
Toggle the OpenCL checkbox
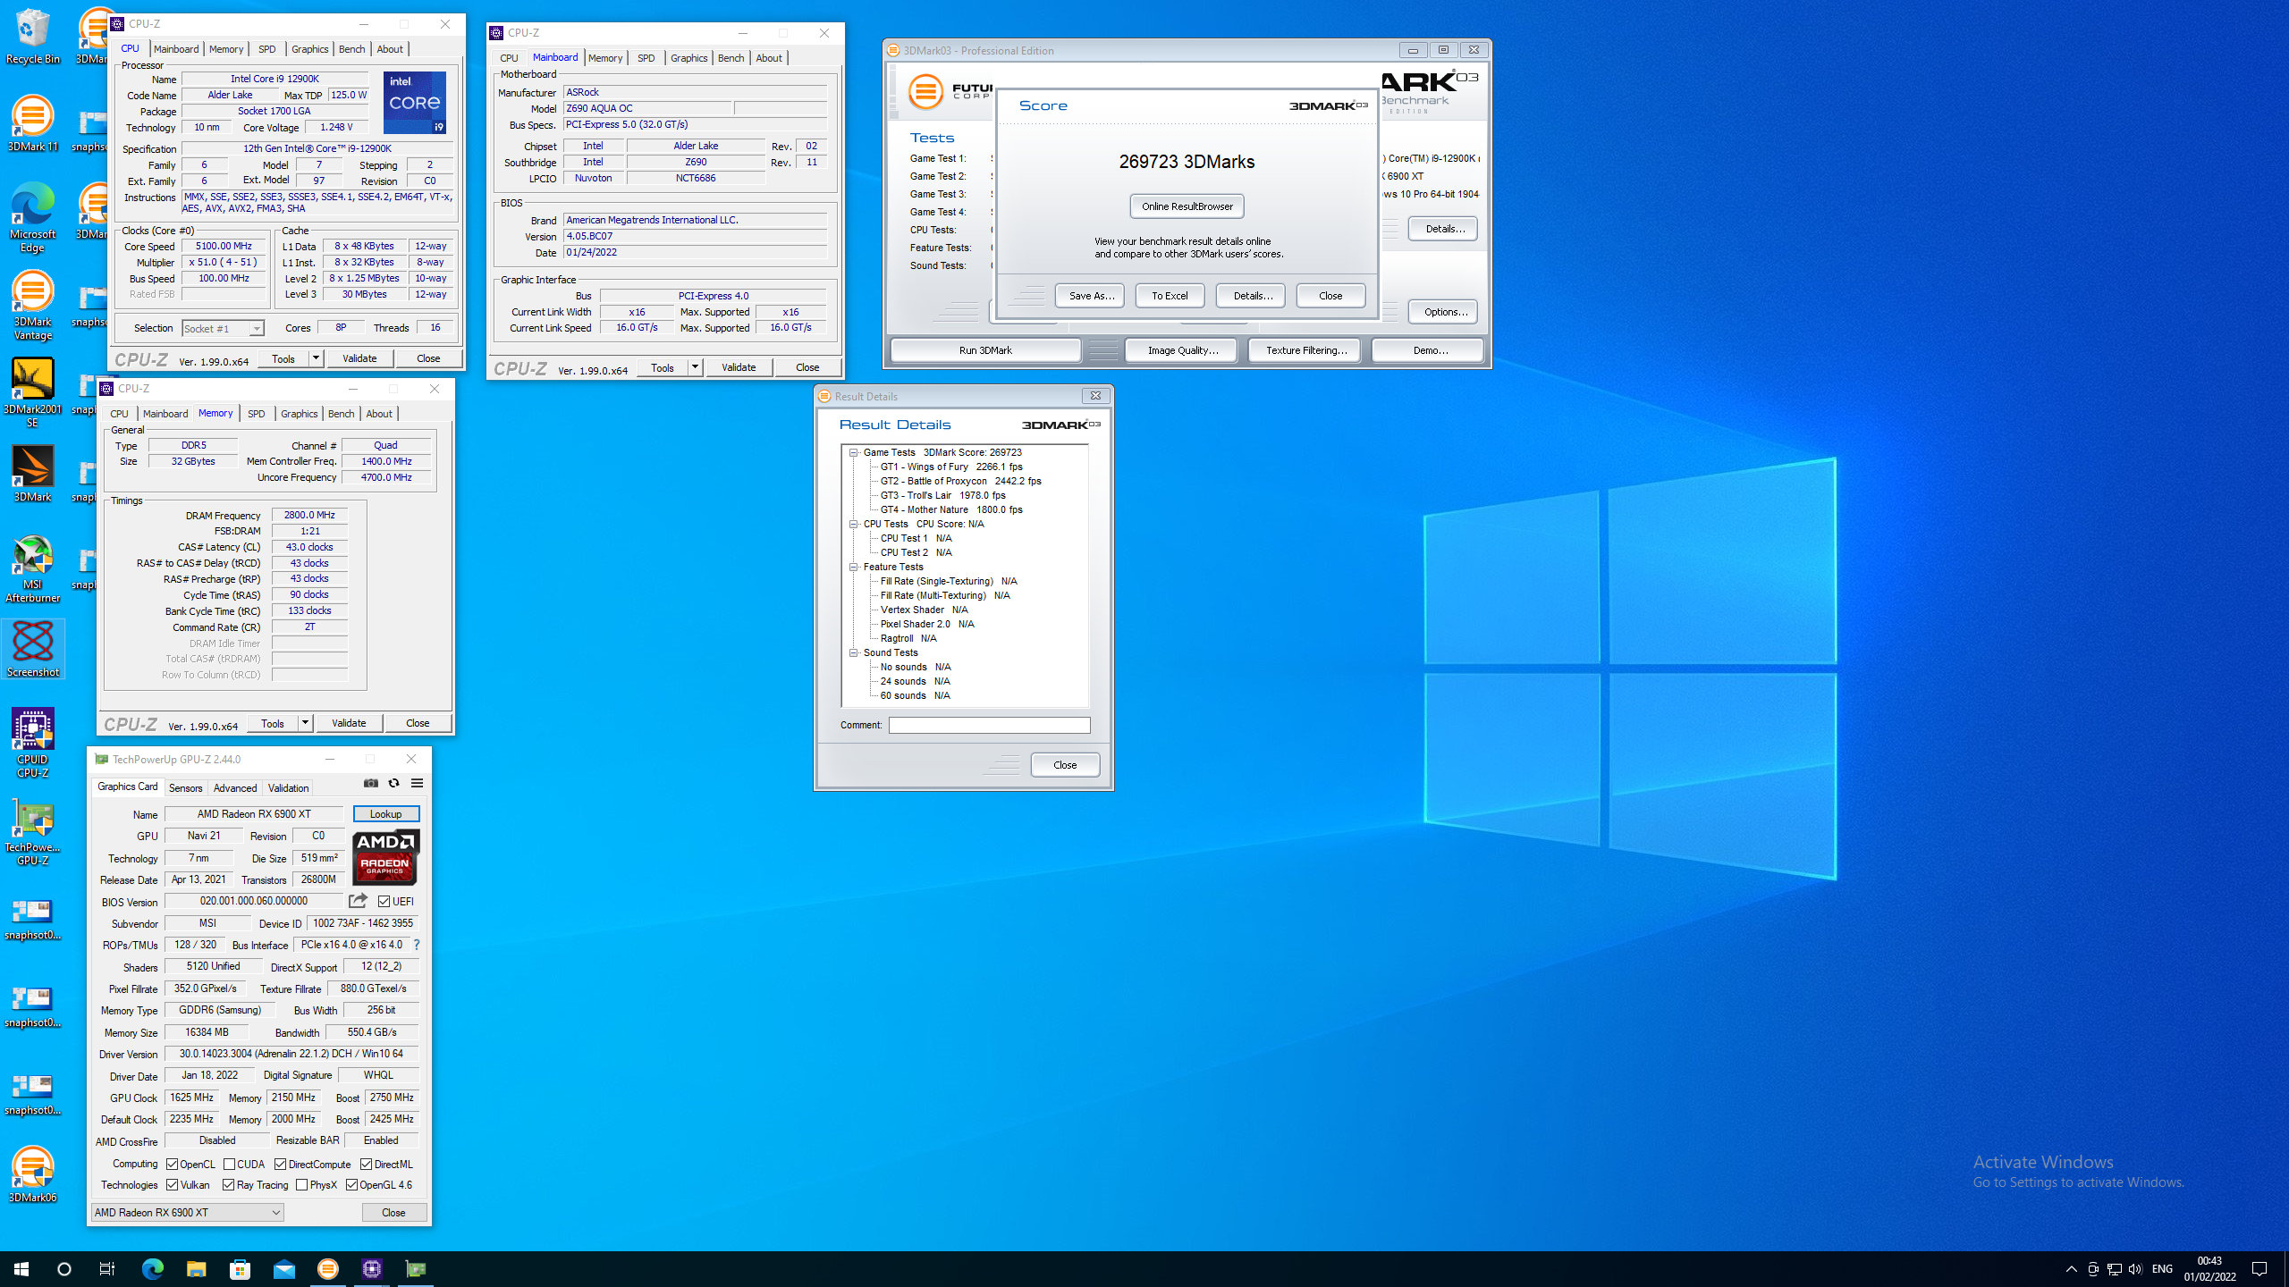(x=173, y=1165)
